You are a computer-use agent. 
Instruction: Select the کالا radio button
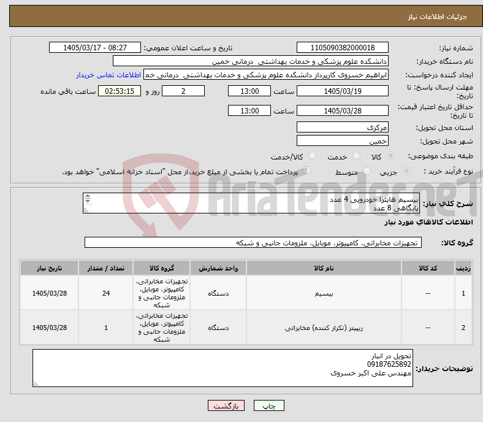tap(390, 156)
